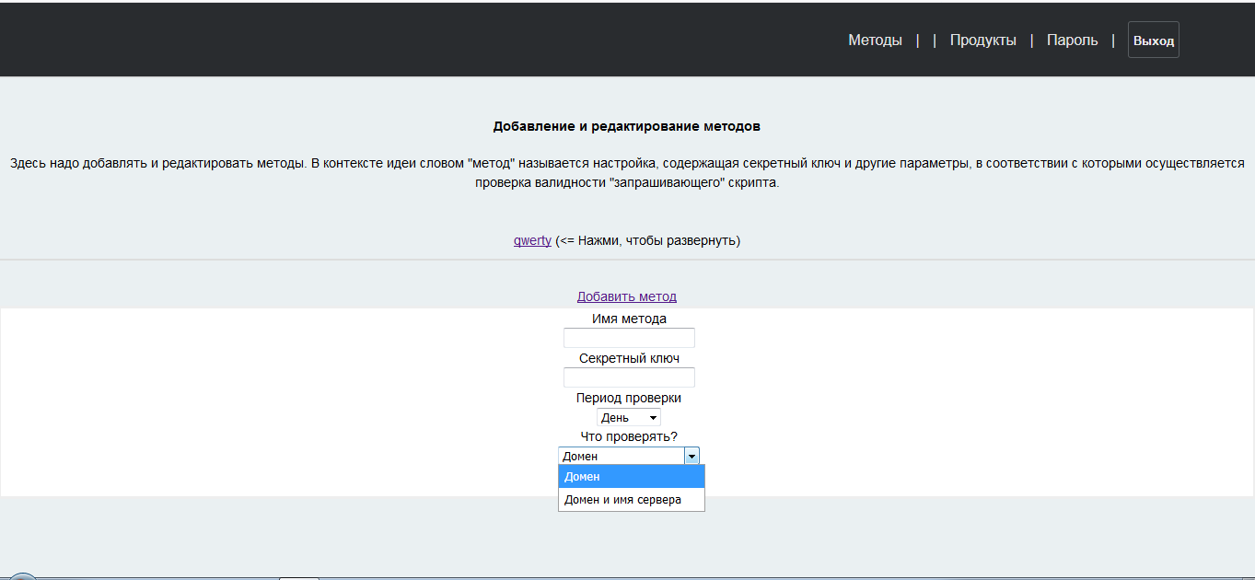
Task: Select the highlighted Домен option
Action: pyautogui.click(x=631, y=477)
